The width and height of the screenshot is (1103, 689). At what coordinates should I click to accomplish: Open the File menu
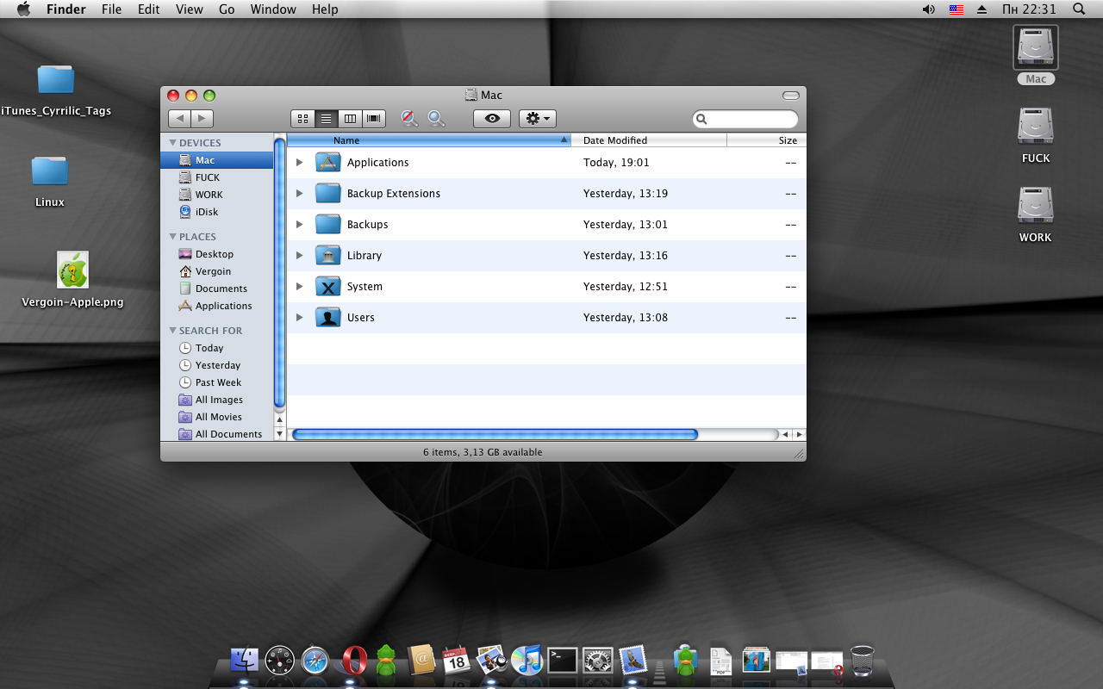(x=111, y=9)
